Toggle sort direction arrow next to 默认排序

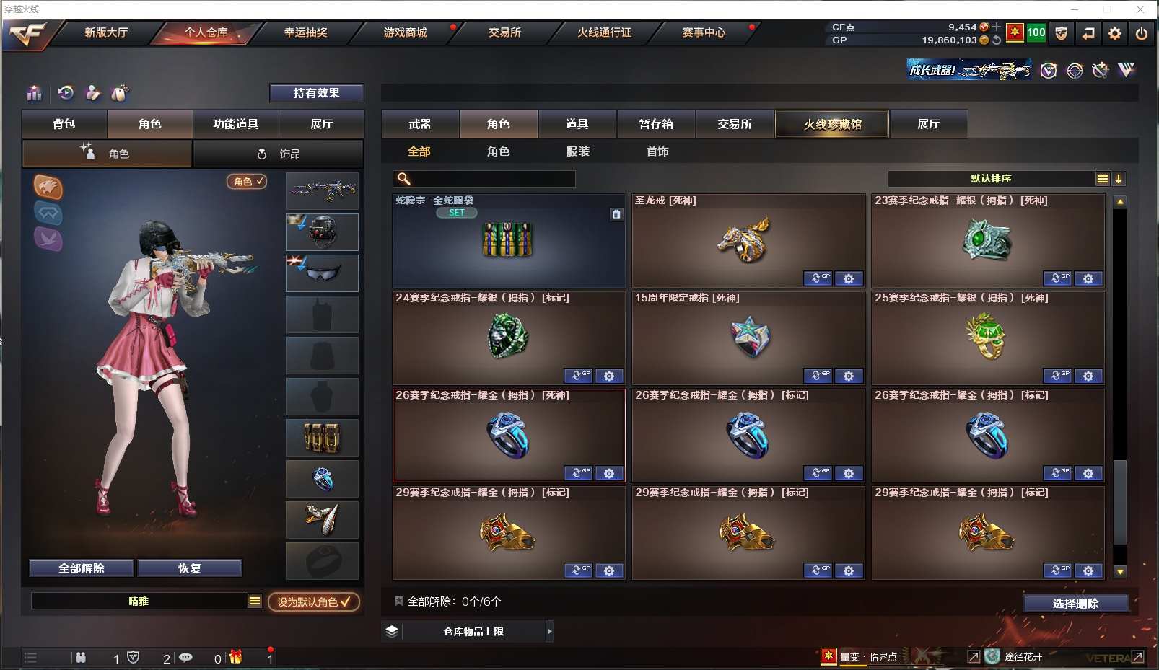[x=1119, y=179]
